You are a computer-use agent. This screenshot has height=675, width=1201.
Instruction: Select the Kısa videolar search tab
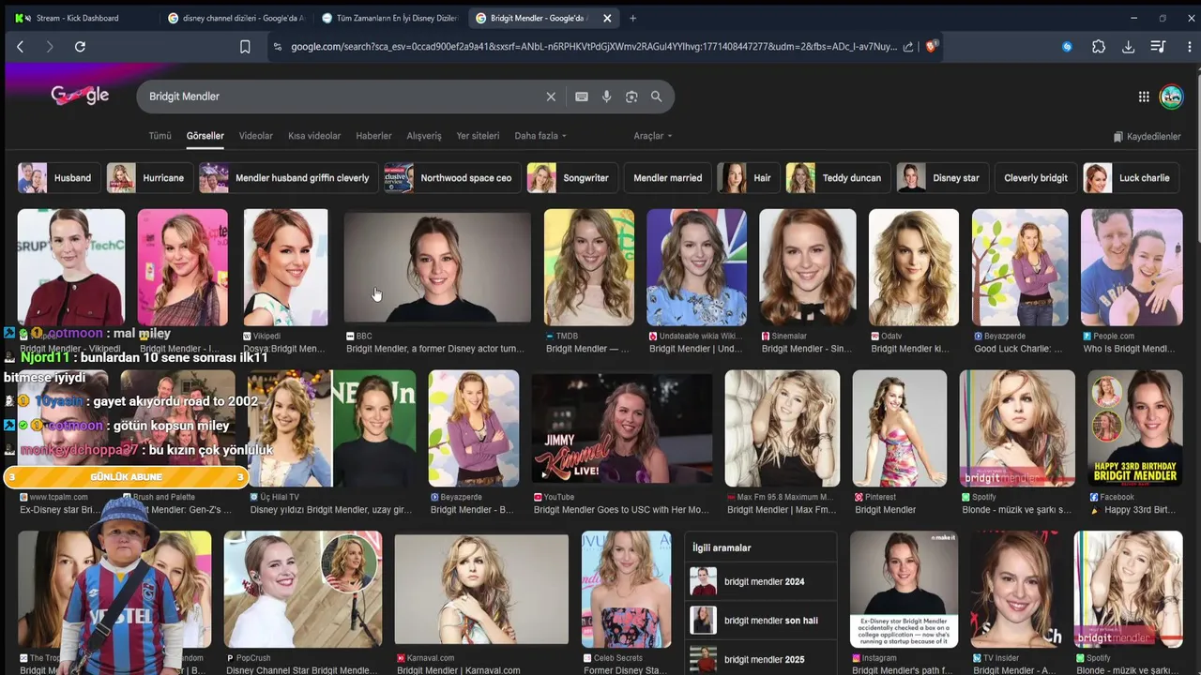point(314,136)
